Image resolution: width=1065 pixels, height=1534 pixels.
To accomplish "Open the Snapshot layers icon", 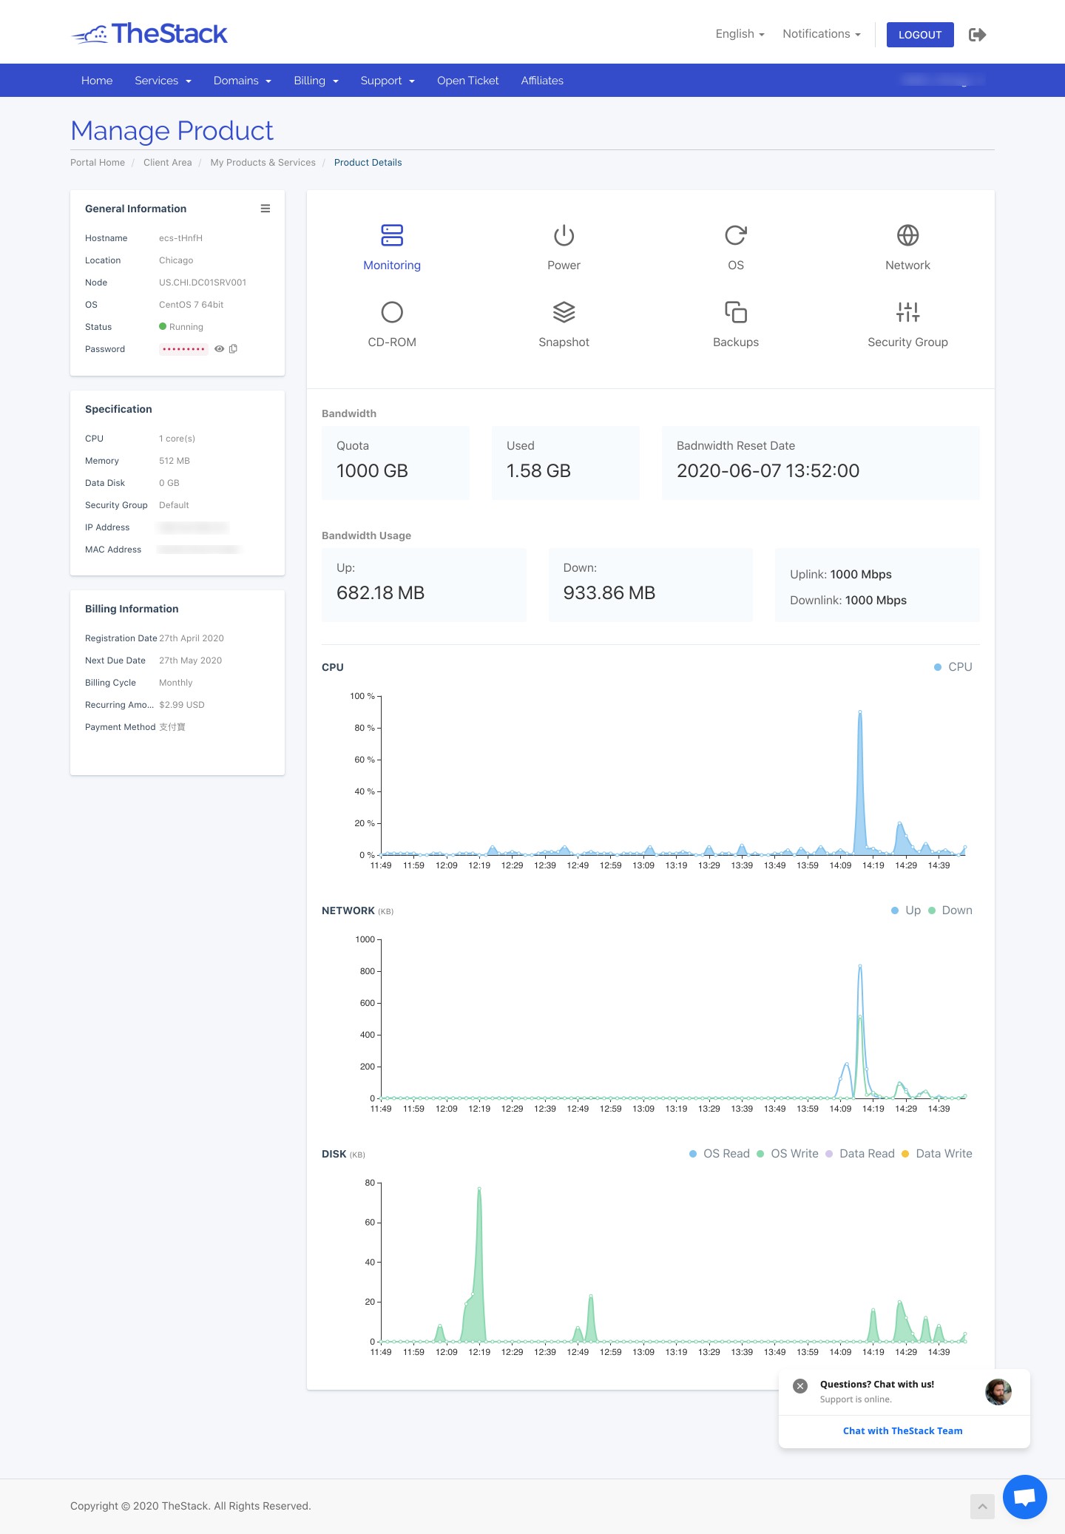I will point(564,313).
